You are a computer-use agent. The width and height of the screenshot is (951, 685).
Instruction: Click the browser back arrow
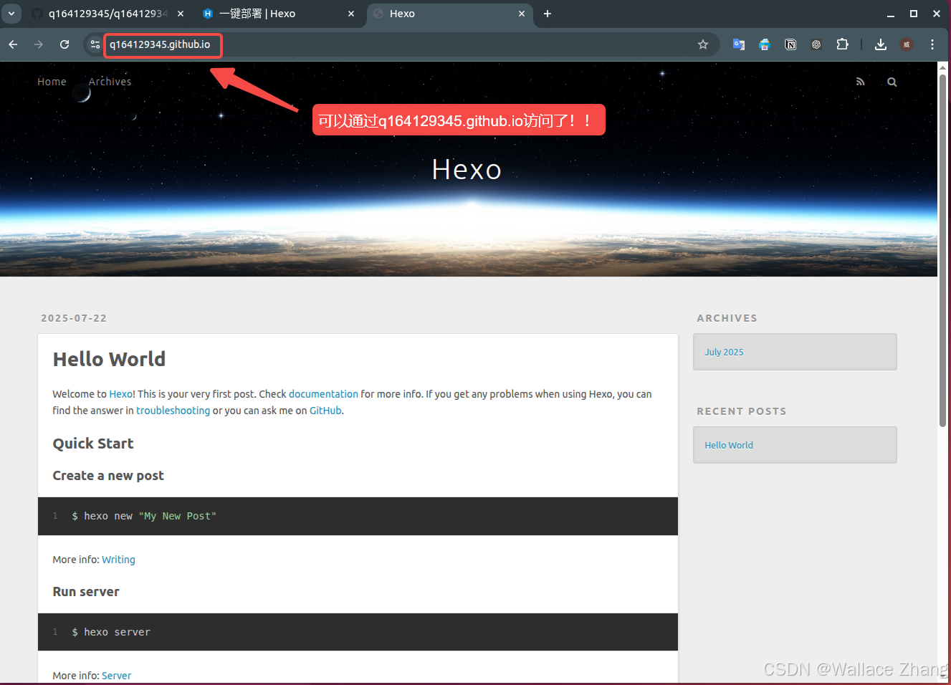pos(13,44)
